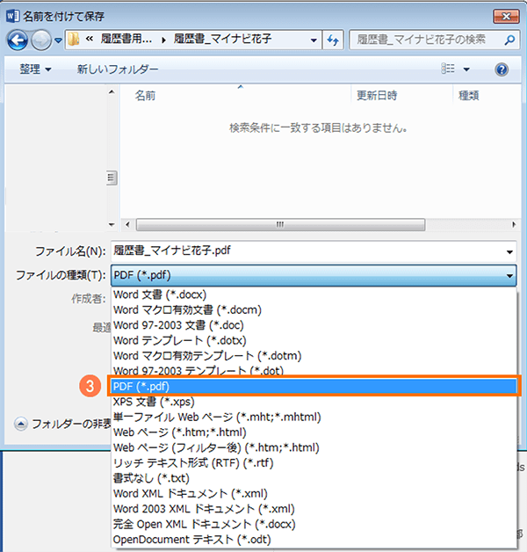This screenshot has height=552, width=527.
Task: Click the Back navigation arrow
Action: pos(18,40)
